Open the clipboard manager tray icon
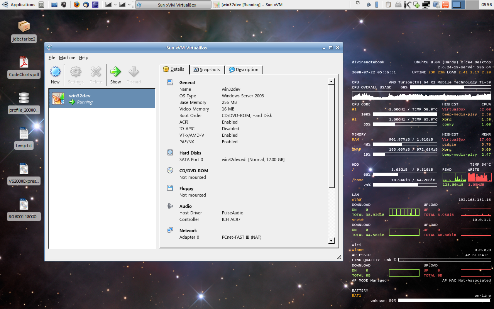The height and width of the screenshot is (309, 494). click(x=388, y=5)
